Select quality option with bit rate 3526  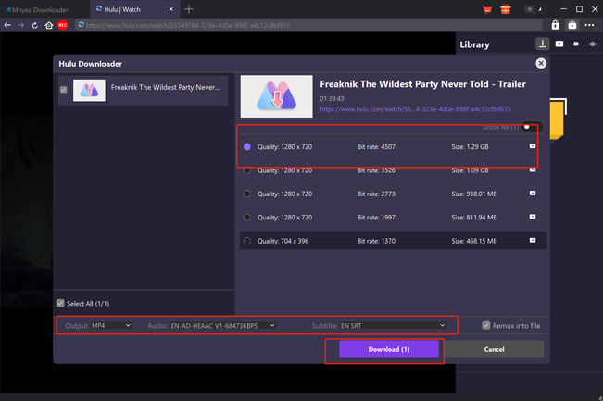click(247, 170)
